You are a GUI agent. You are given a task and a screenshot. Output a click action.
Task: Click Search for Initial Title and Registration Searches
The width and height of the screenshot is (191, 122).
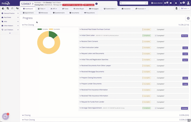click(185, 60)
